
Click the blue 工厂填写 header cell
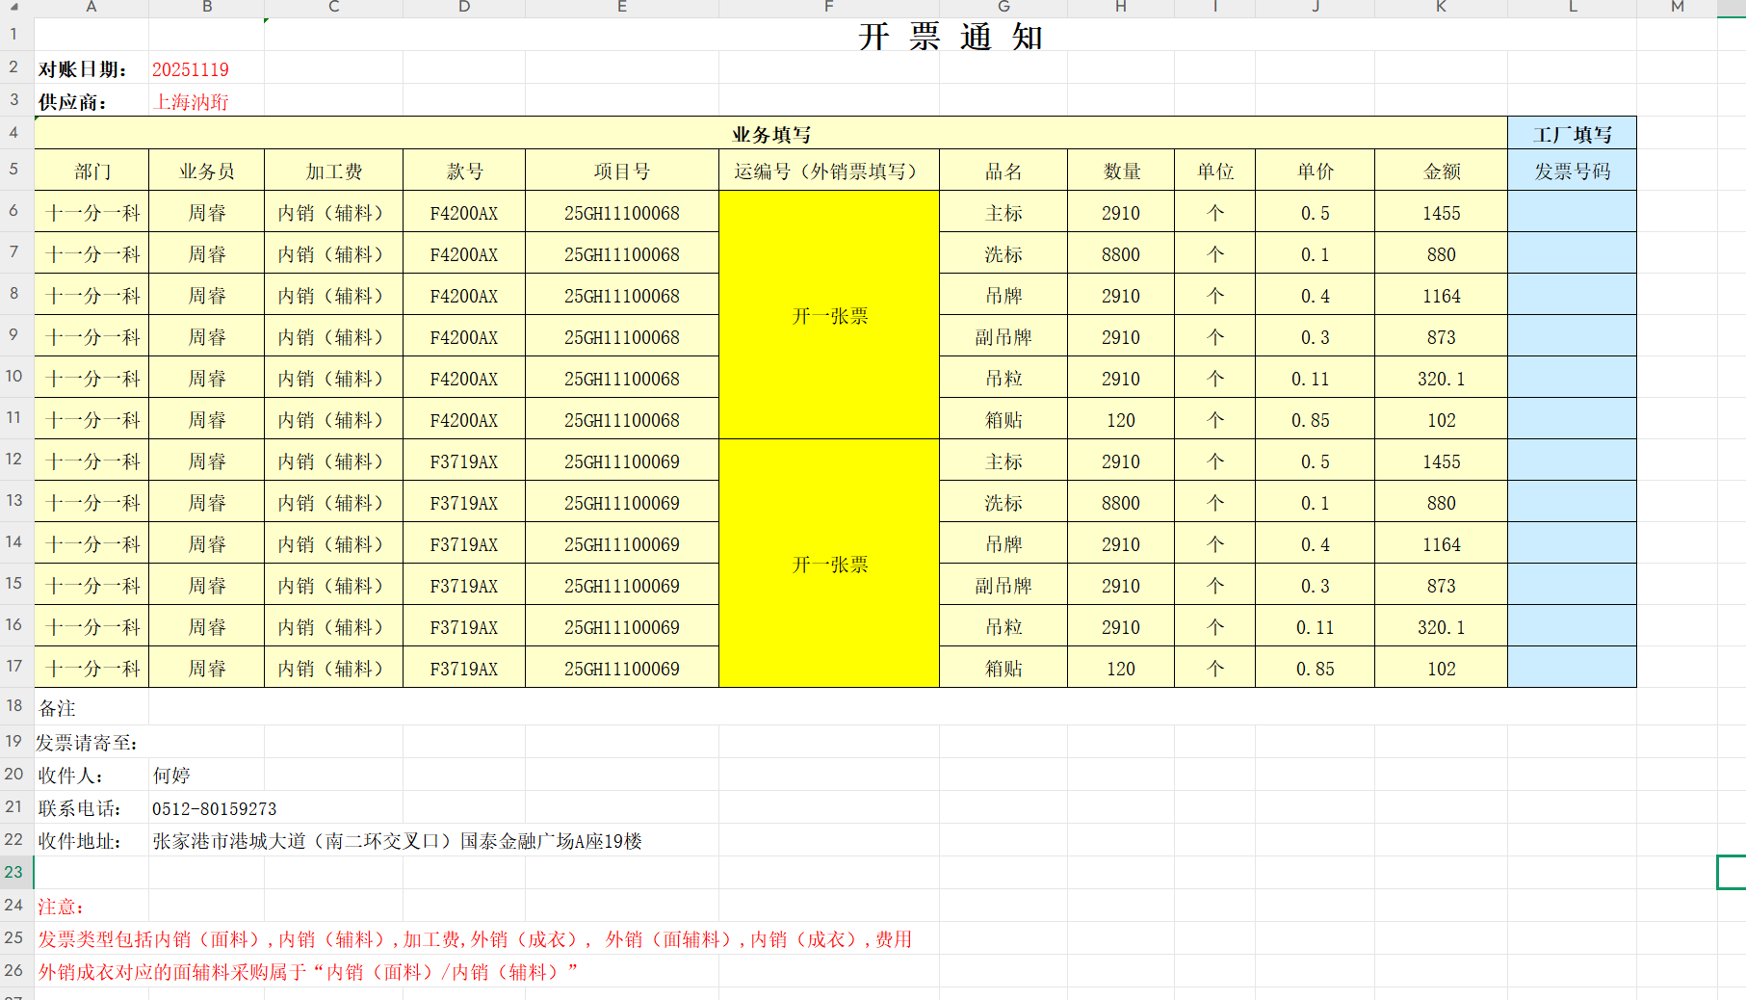pyautogui.click(x=1572, y=134)
